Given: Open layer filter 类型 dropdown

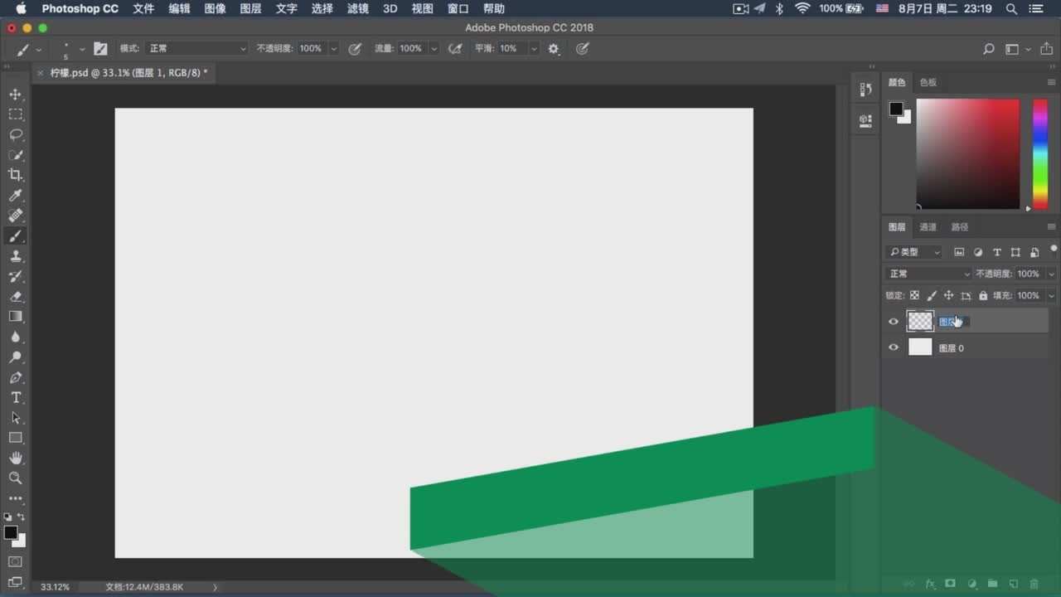Looking at the screenshot, I should (x=913, y=252).
